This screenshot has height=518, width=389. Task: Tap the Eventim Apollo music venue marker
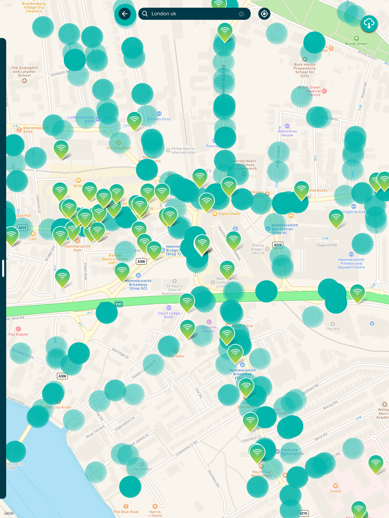[209, 322]
